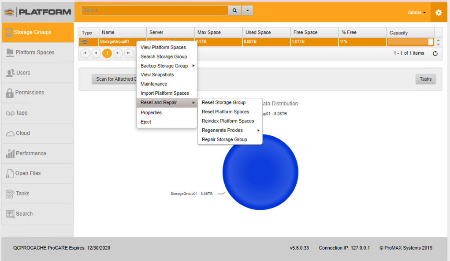This screenshot has height=261, width=450.
Task: Open search options dropdown arrow
Action: [x=247, y=10]
